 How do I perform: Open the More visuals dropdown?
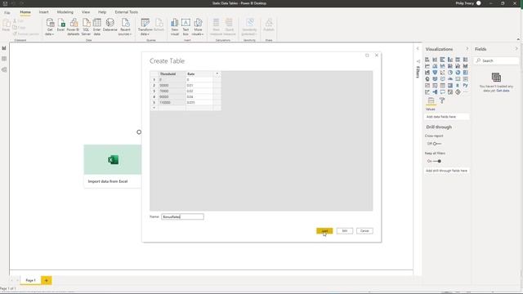(198, 27)
